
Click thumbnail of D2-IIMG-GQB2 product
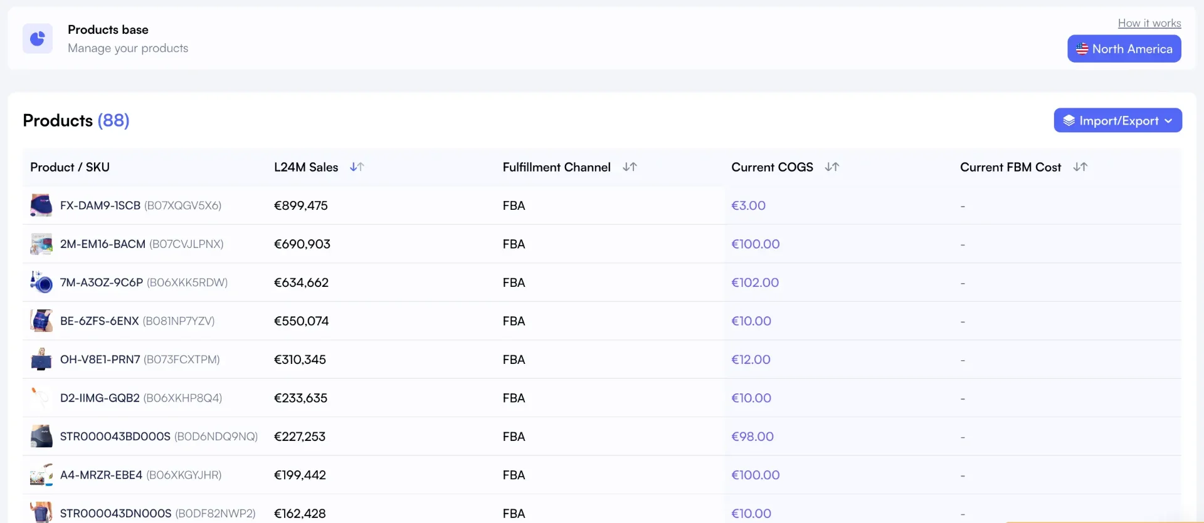tap(41, 398)
